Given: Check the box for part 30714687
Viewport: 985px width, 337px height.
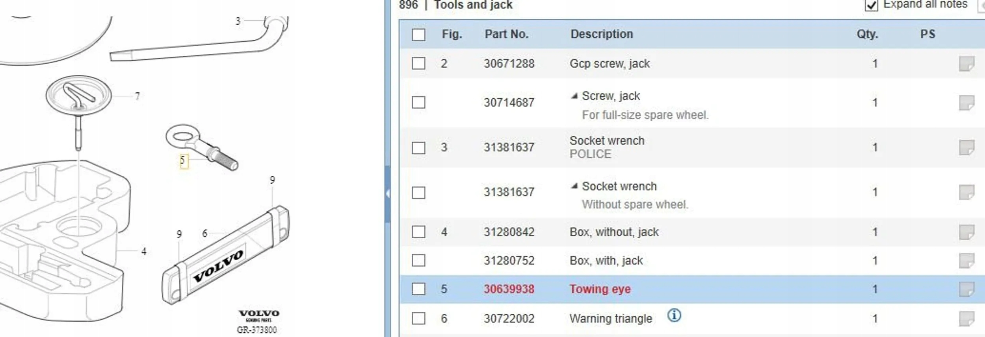Looking at the screenshot, I should click(418, 103).
